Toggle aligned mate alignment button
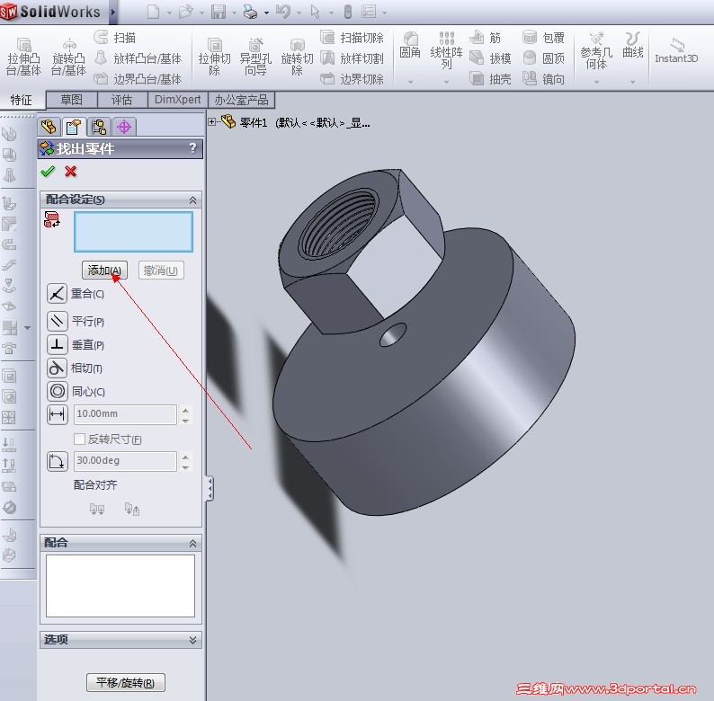This screenshot has height=701, width=714. (x=96, y=509)
